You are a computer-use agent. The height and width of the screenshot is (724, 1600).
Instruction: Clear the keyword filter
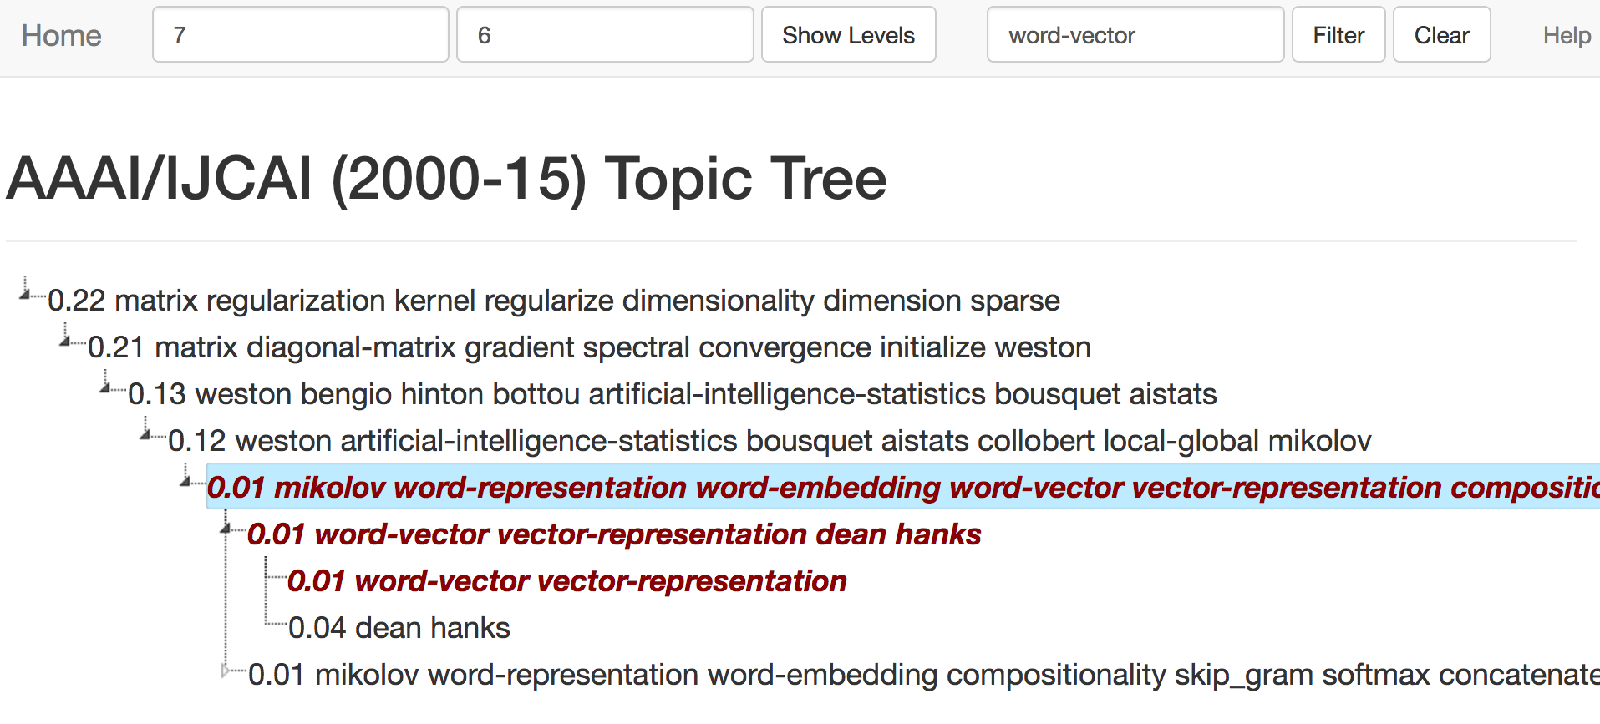(1440, 35)
